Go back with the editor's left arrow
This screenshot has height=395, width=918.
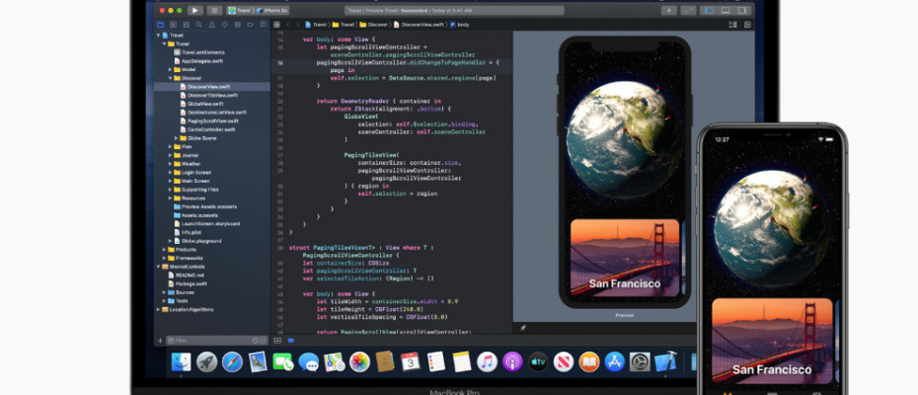288,25
